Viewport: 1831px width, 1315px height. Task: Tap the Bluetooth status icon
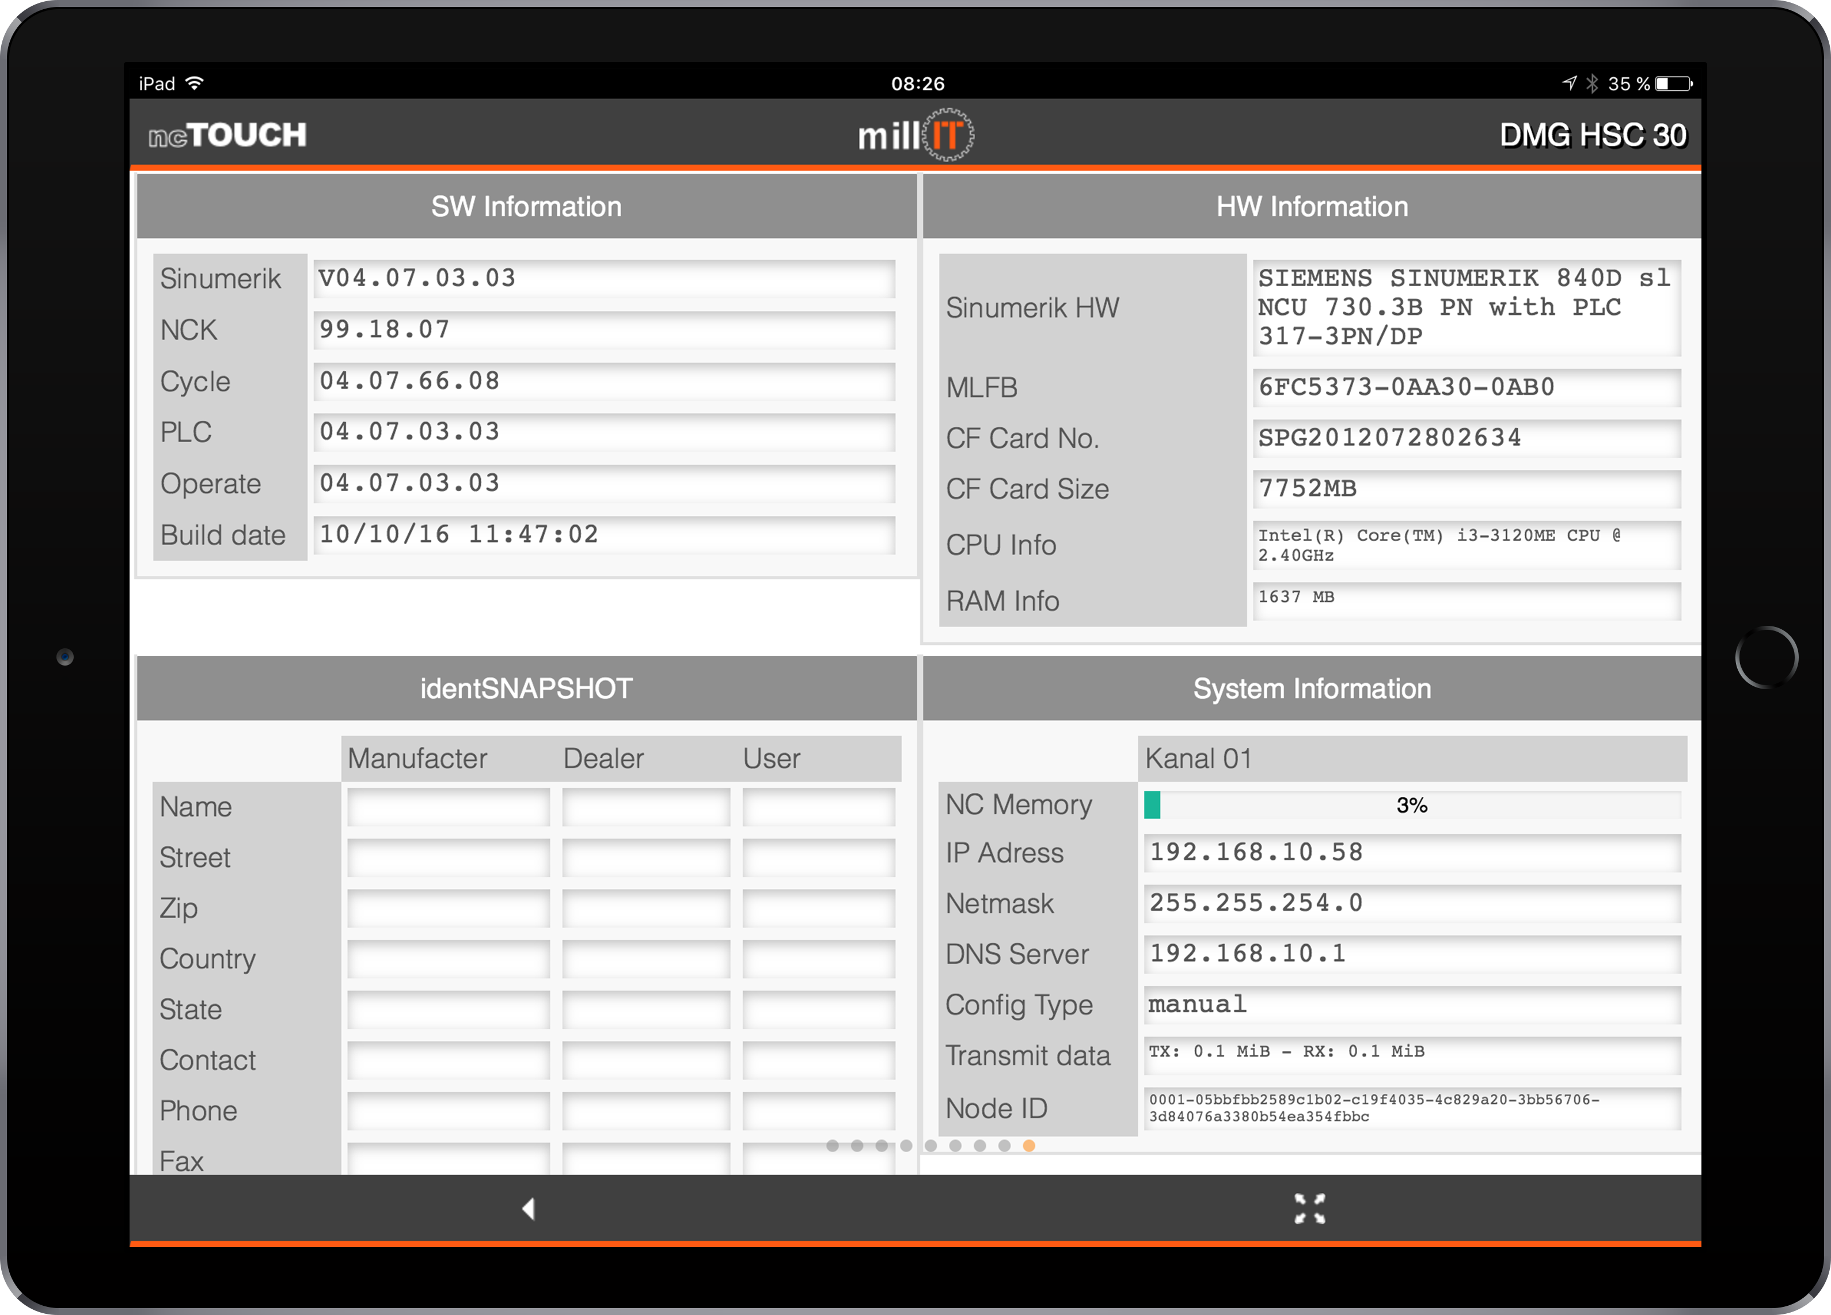pos(1592,83)
